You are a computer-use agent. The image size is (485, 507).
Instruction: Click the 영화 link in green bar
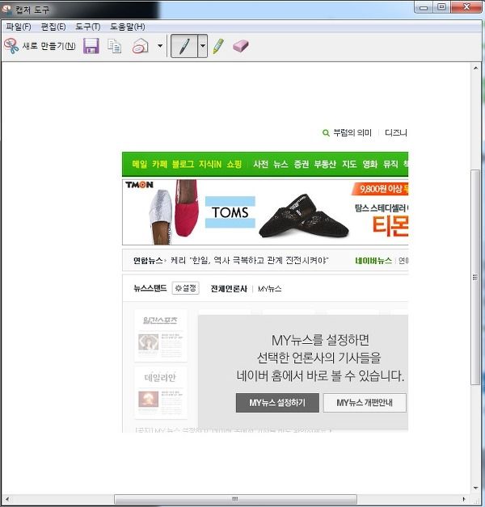370,164
